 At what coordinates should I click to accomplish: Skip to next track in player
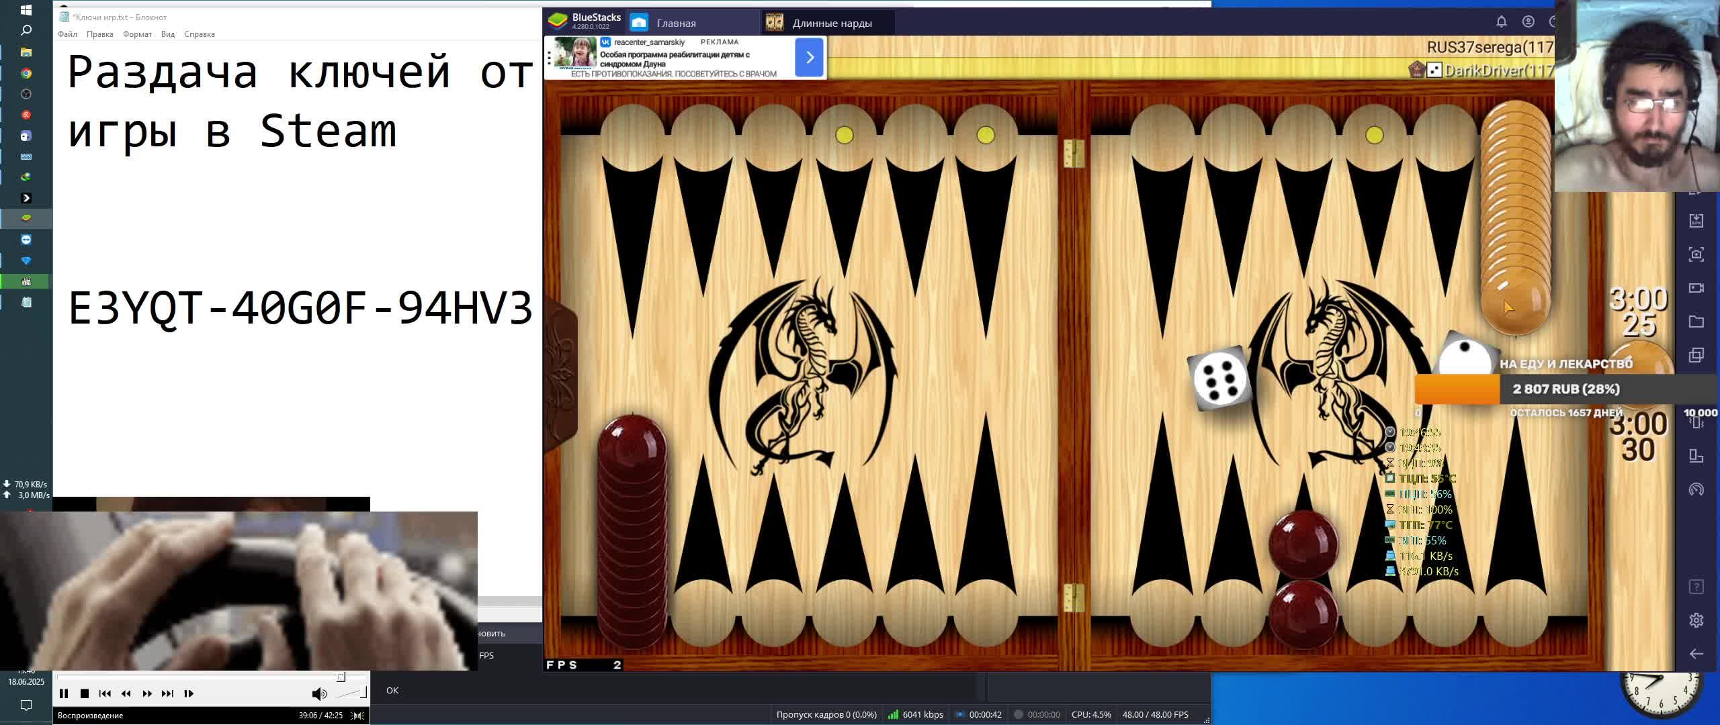click(x=168, y=693)
